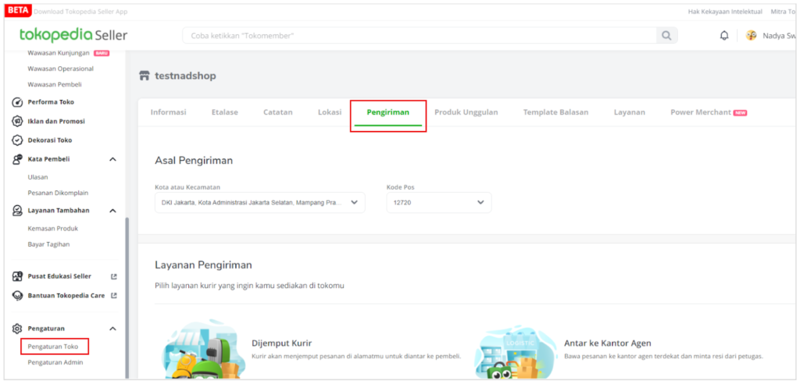Click the Bantuan Tokopedia Care headset icon
Viewport: 800px width, 384px height.
coord(17,295)
